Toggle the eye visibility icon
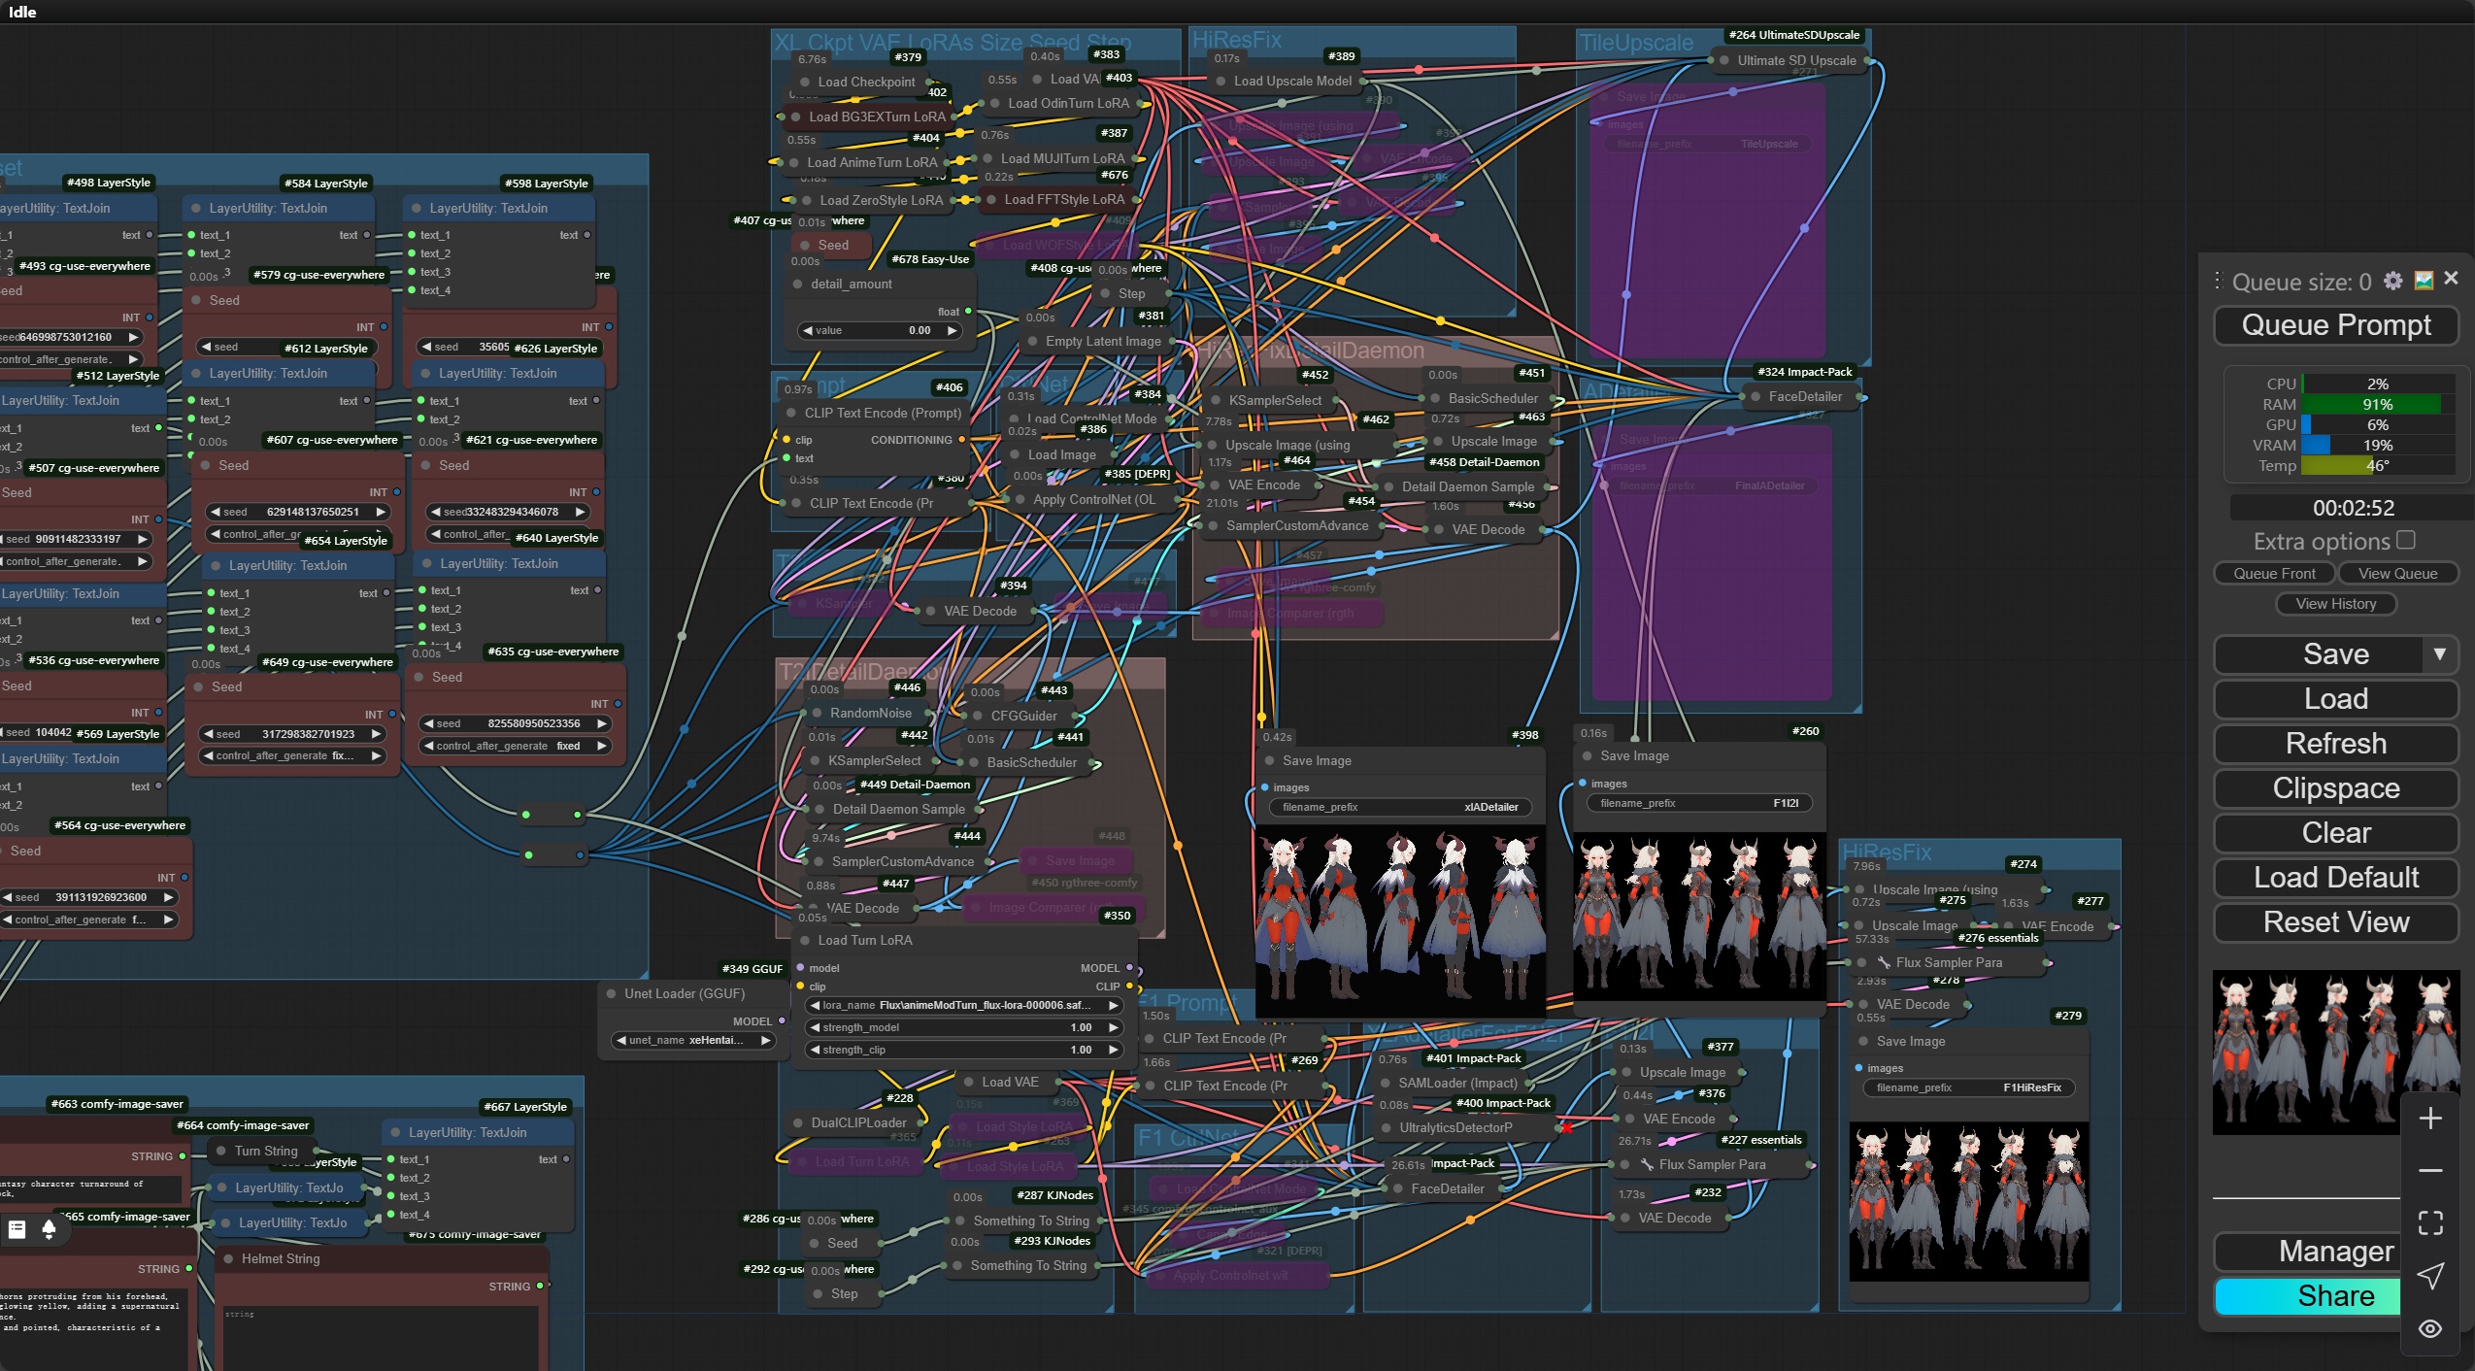This screenshot has height=1371, width=2475. pyautogui.click(x=2430, y=1328)
